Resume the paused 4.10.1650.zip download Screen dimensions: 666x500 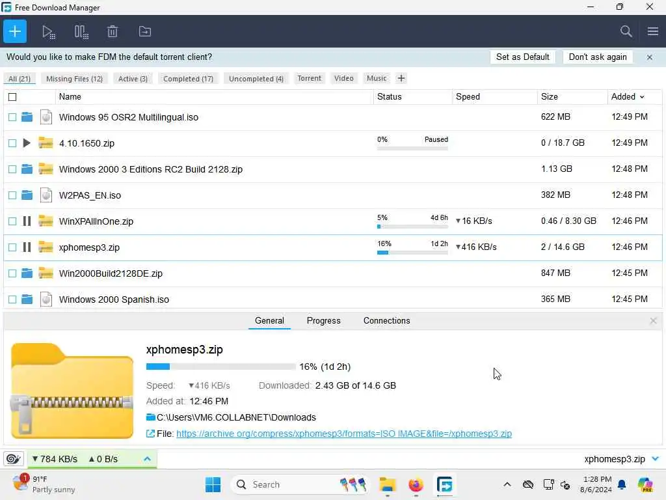click(x=27, y=143)
